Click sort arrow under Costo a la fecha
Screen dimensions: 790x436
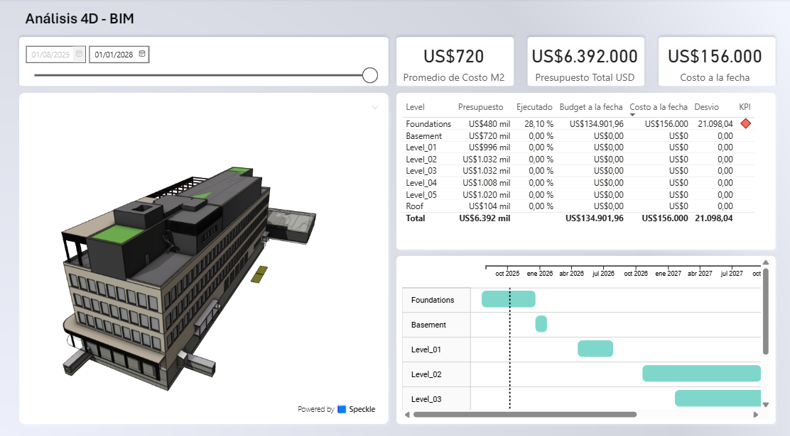click(633, 115)
